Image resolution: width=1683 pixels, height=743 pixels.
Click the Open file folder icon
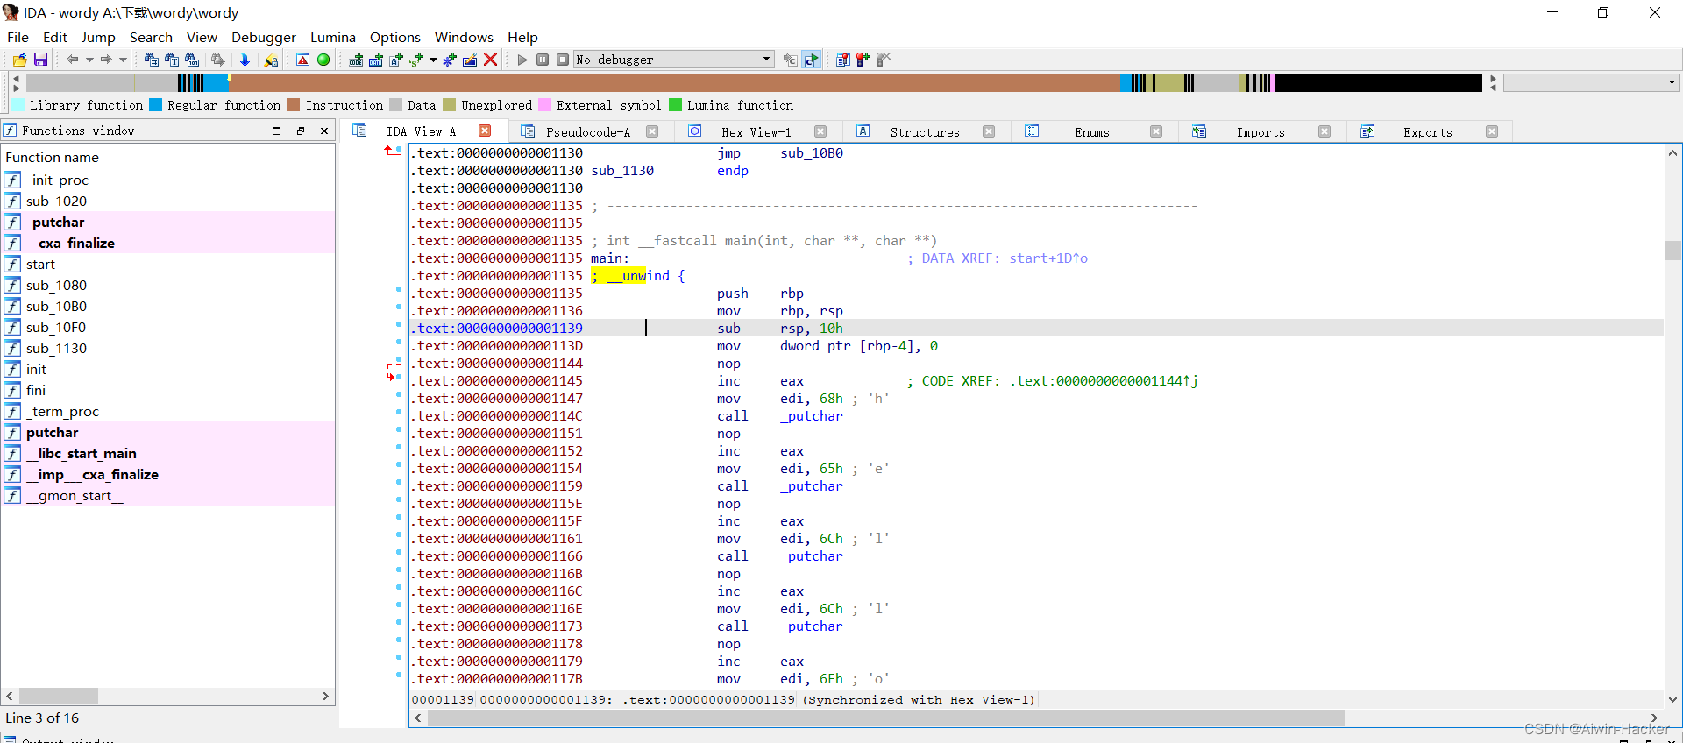pos(19,60)
